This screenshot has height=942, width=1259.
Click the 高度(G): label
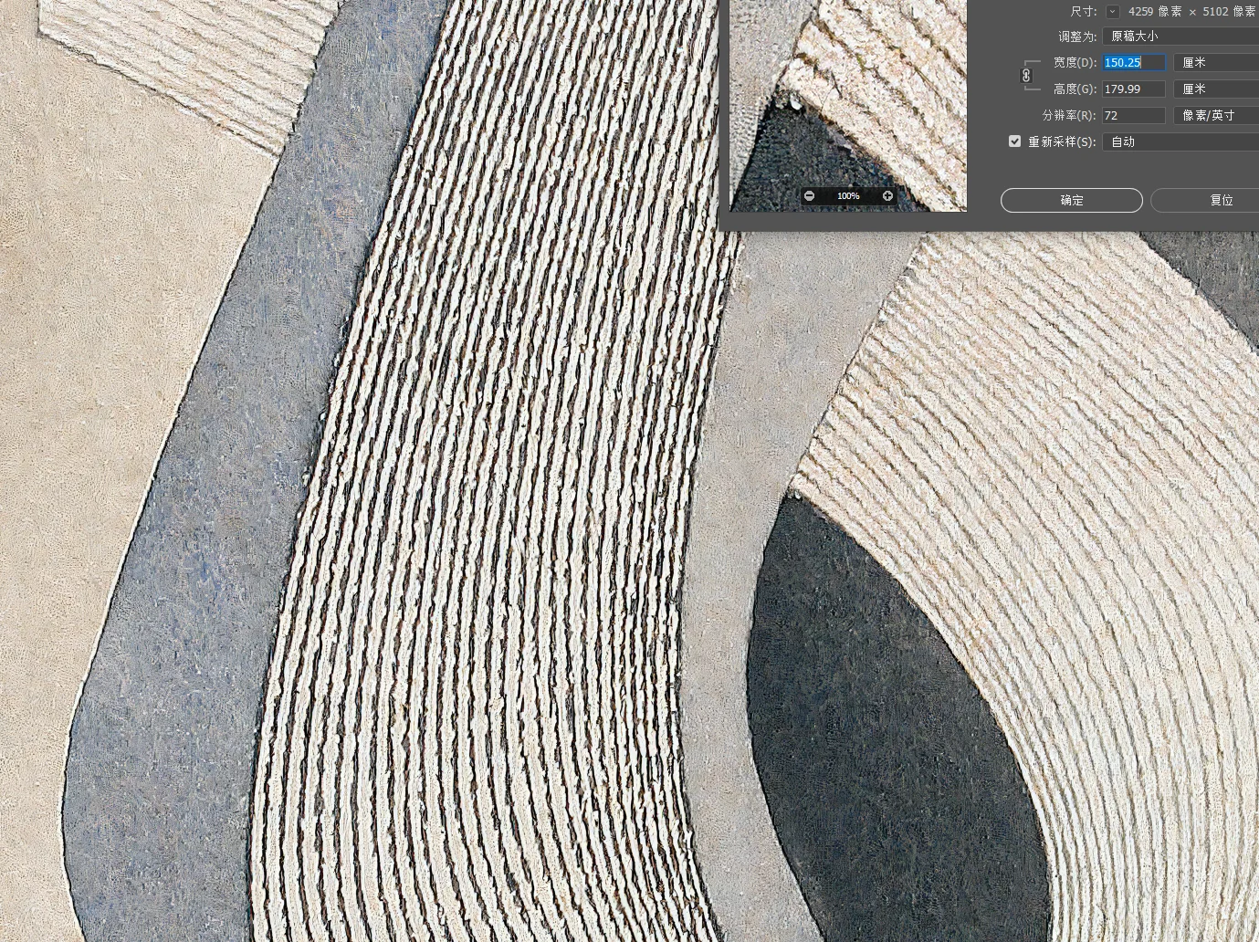(1075, 89)
